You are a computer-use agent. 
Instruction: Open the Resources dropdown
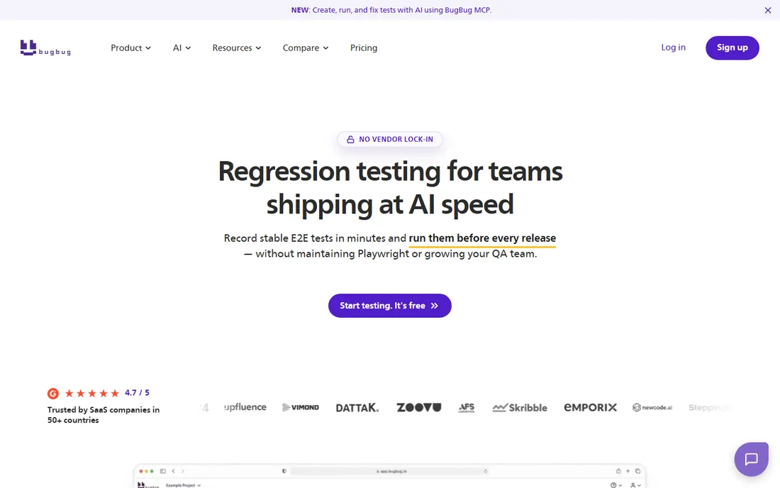point(237,48)
